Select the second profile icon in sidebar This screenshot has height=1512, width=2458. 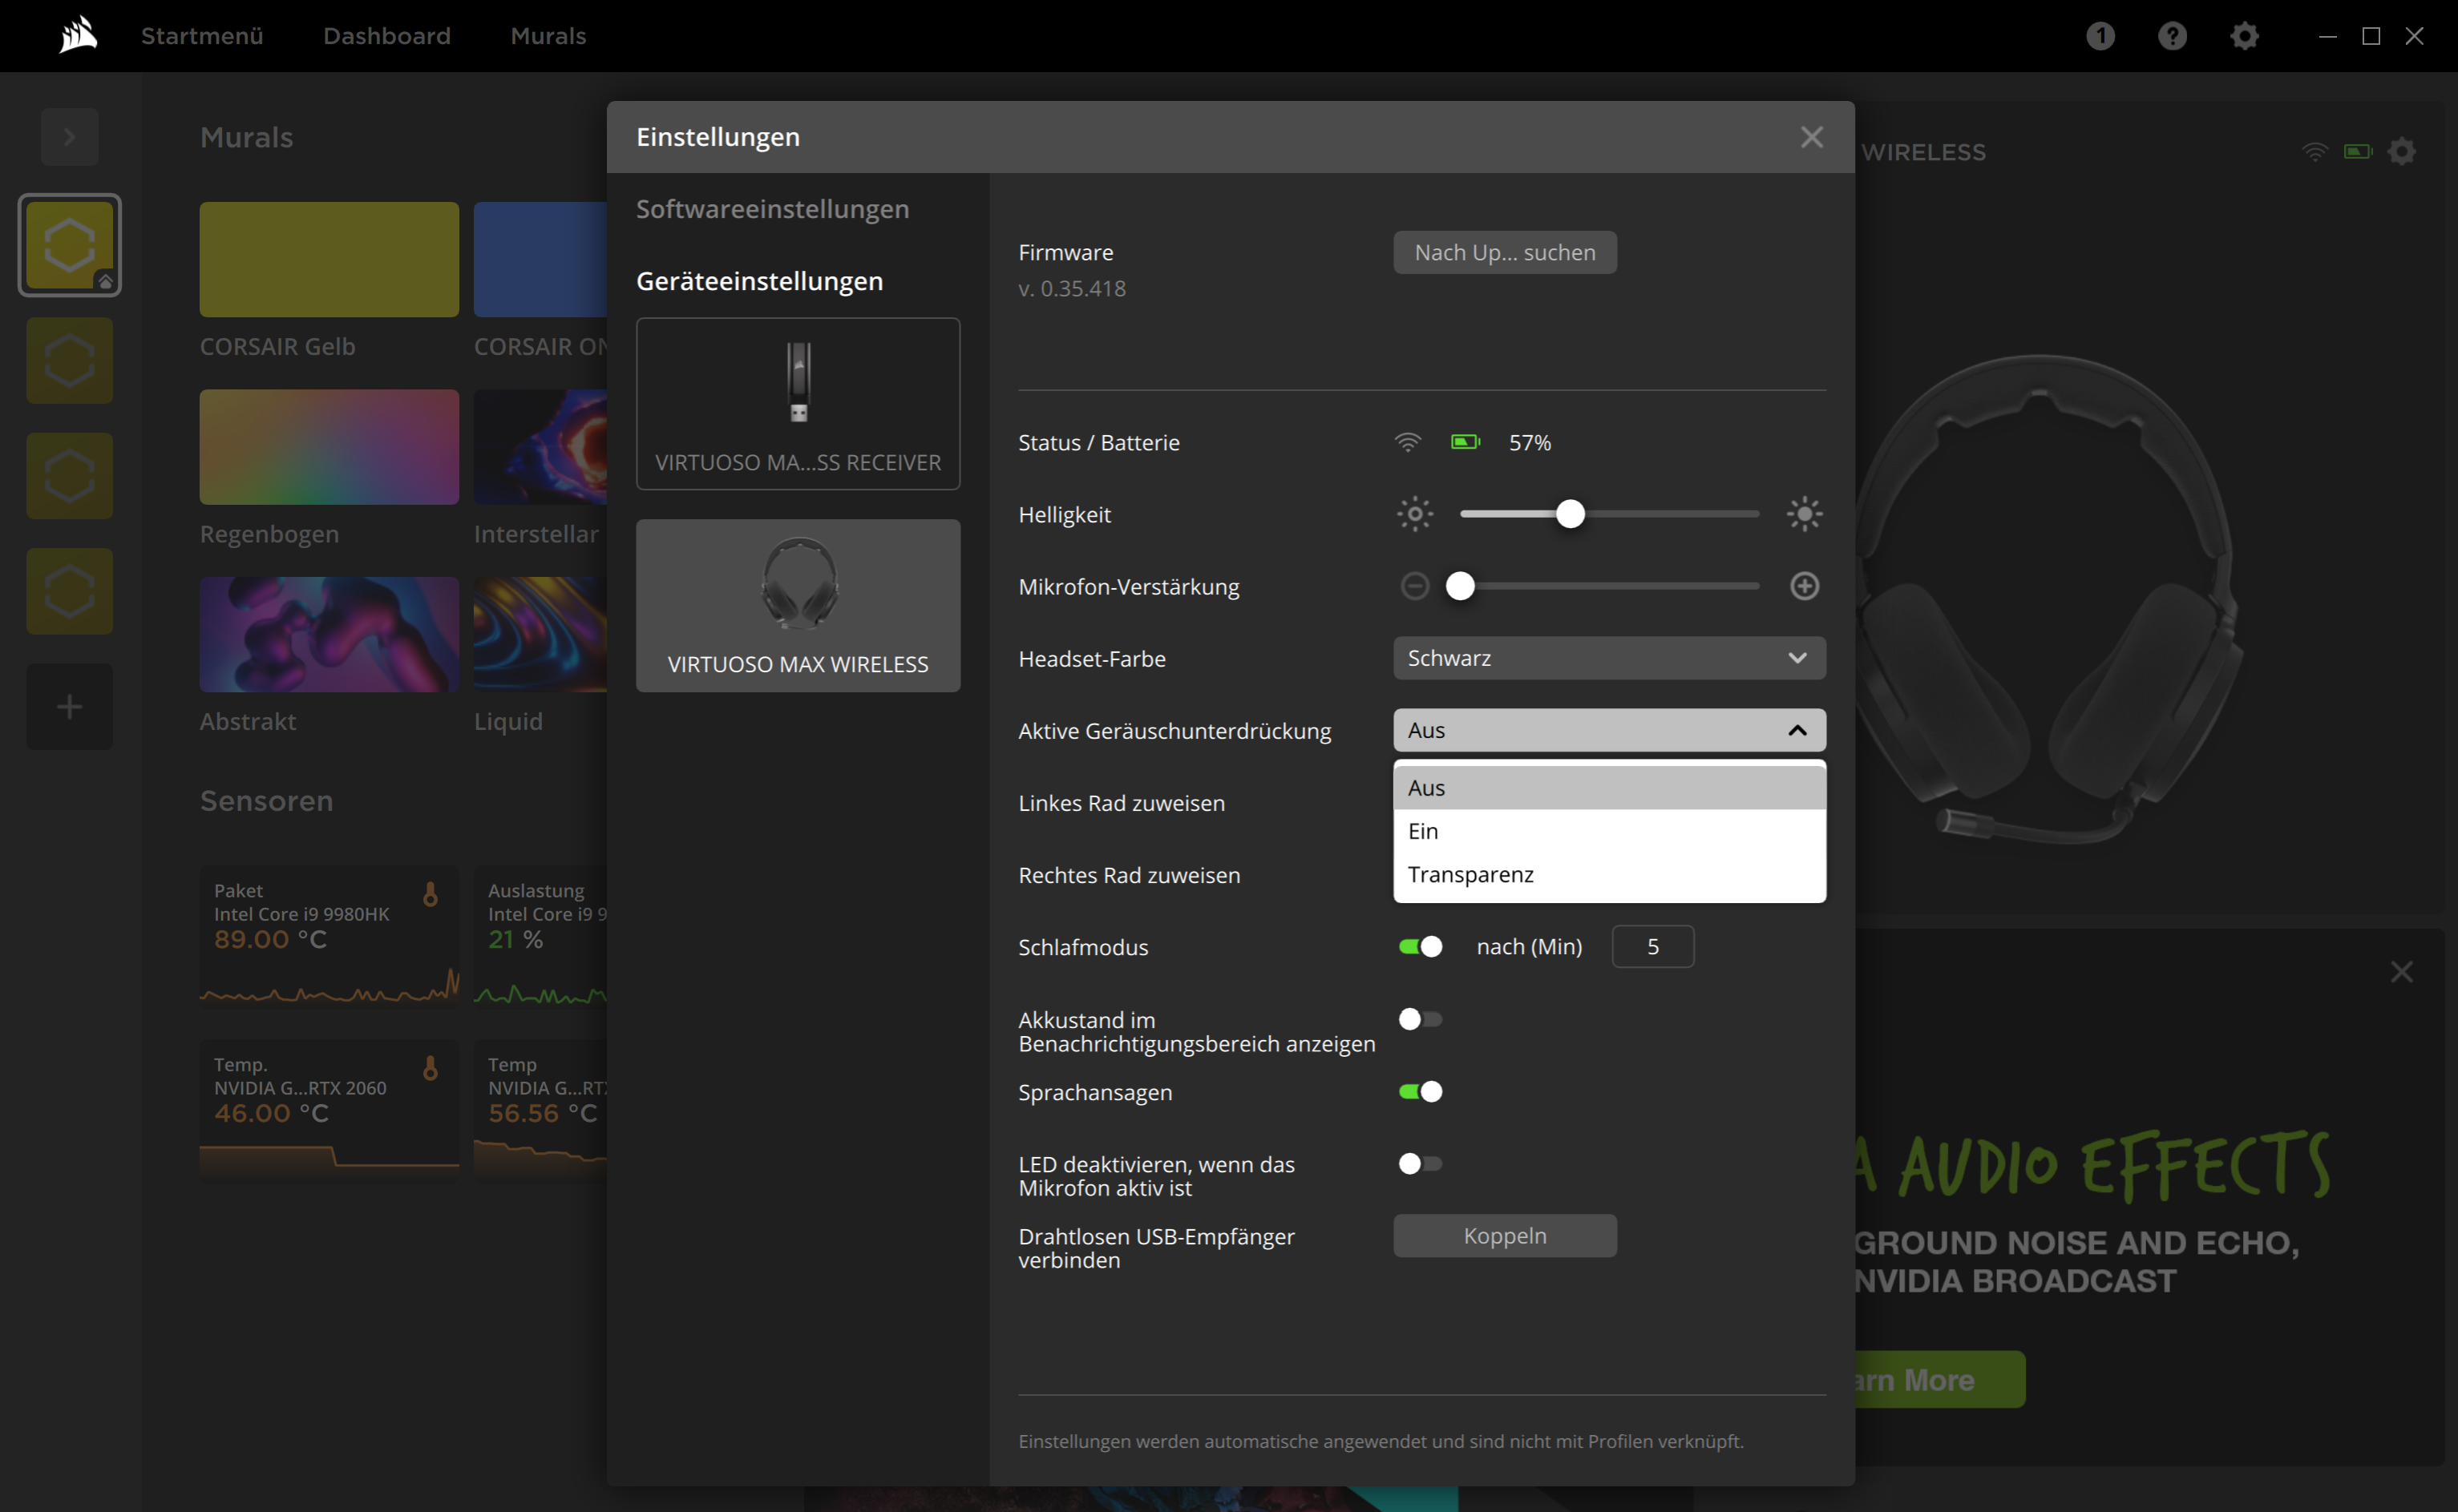[69, 361]
